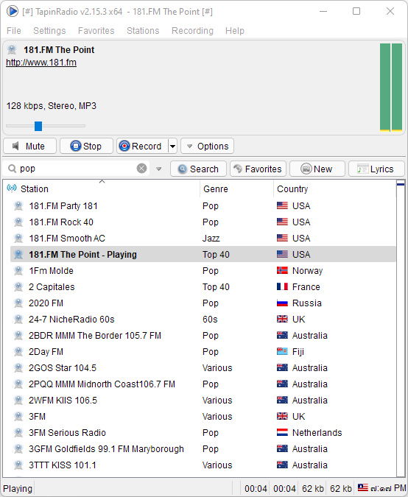Click station icon for 181.FM Party 181
The height and width of the screenshot is (497, 408).
click(18, 206)
